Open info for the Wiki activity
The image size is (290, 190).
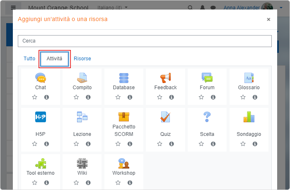[x=88, y=183]
